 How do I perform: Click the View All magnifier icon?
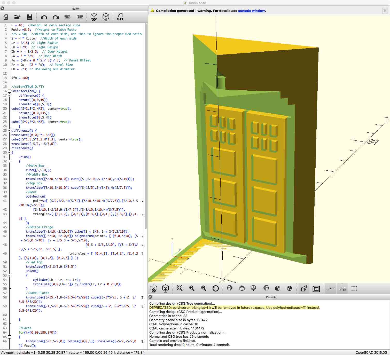pyautogui.click(x=180, y=288)
